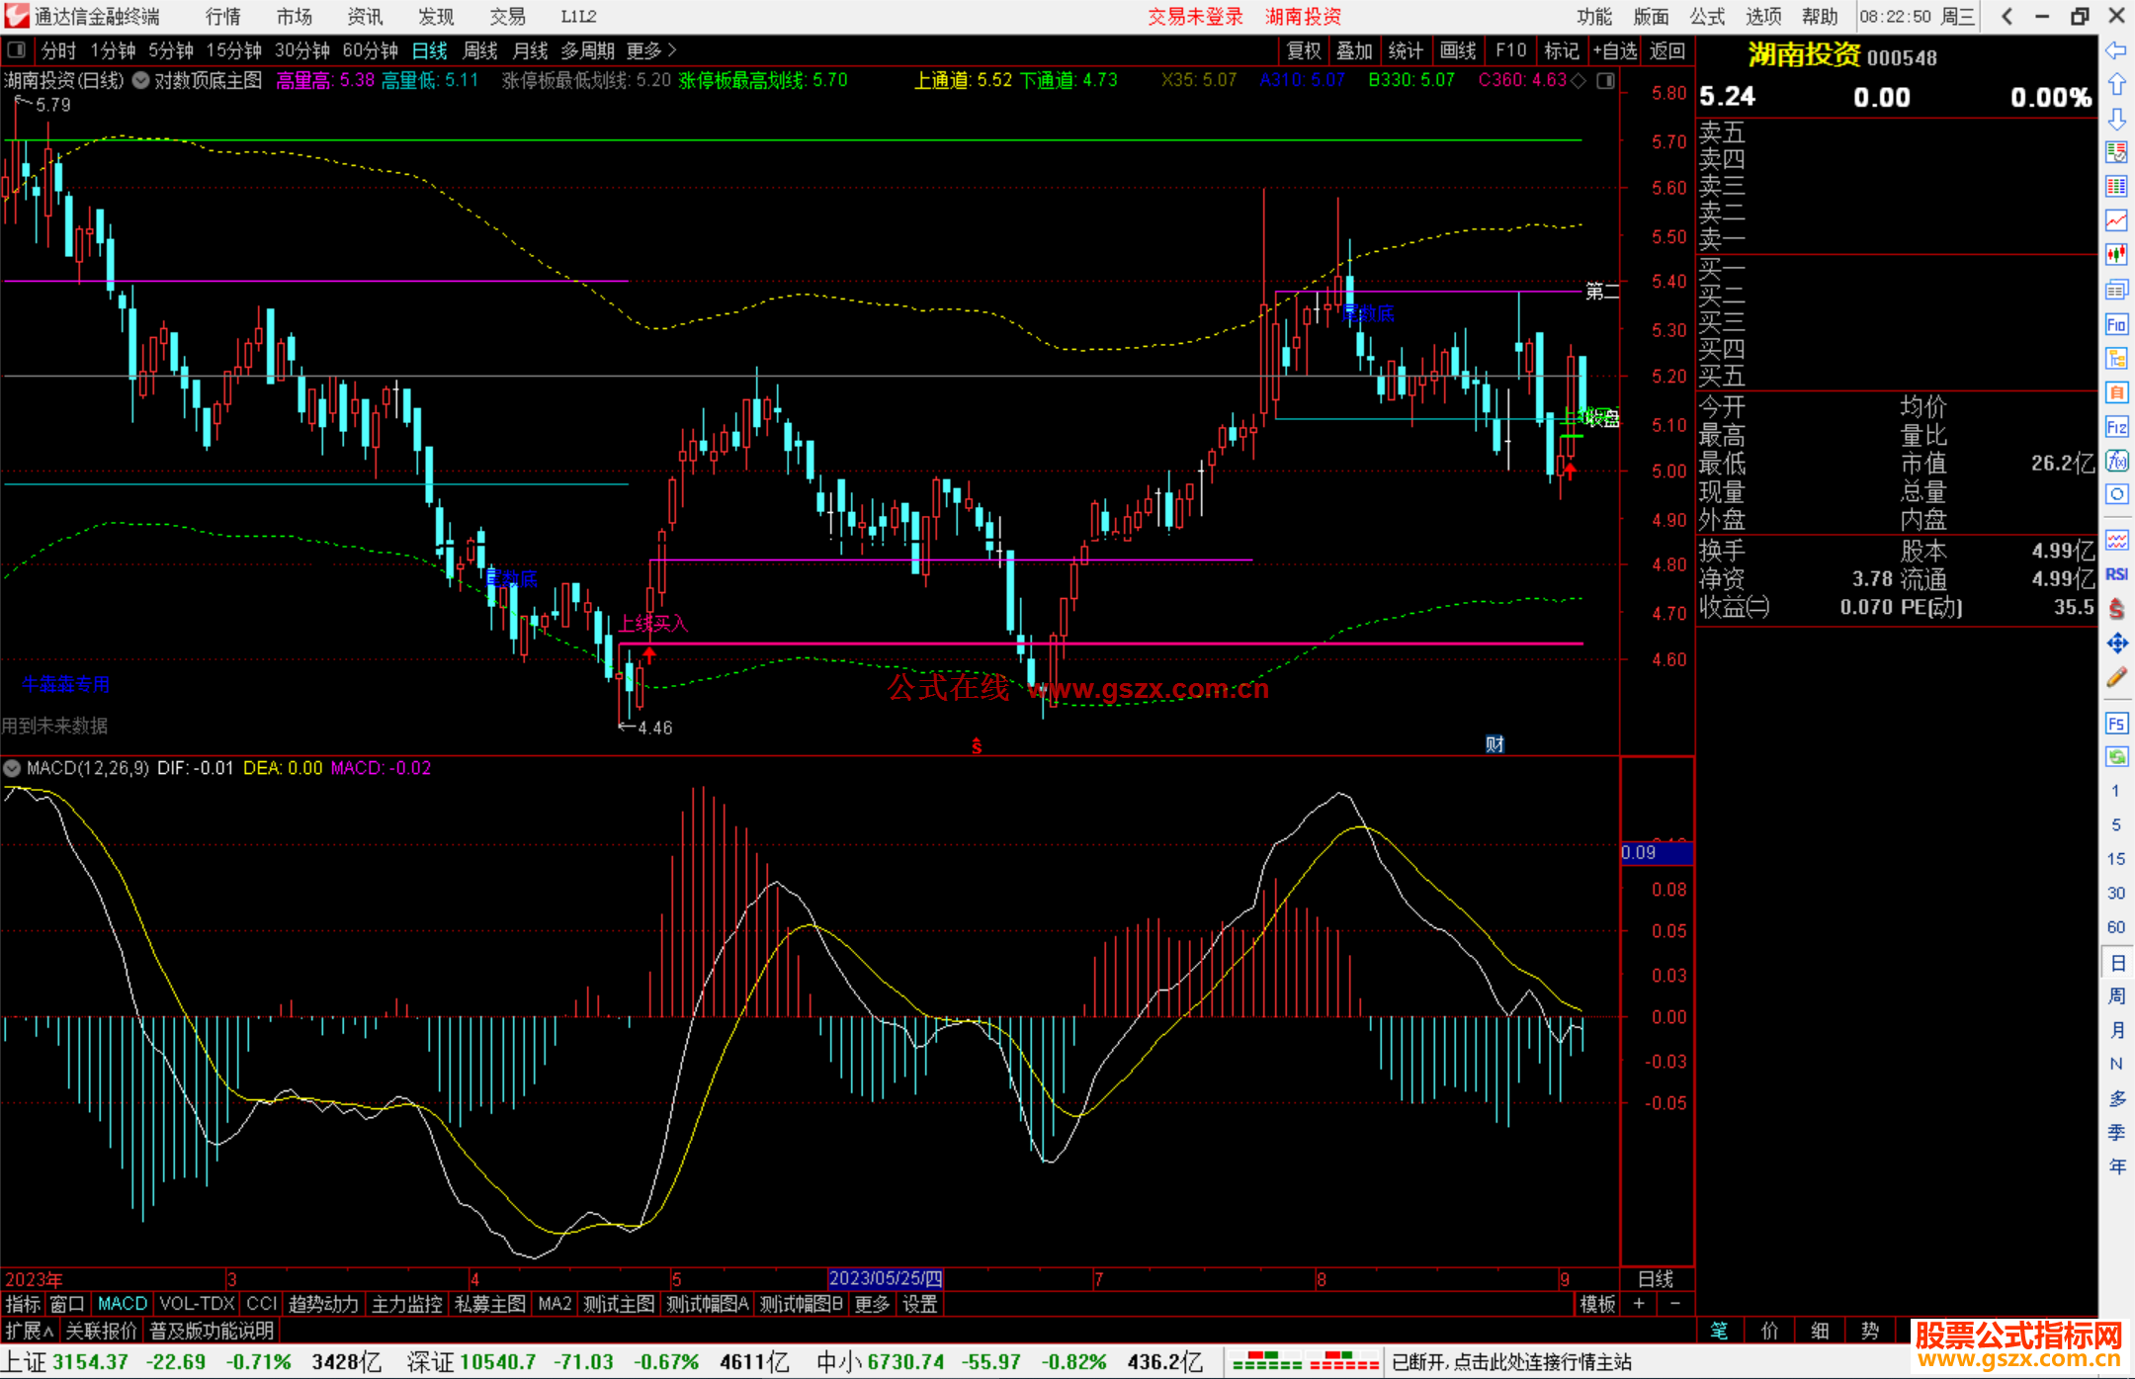Click the 2023/05/25 date marker on timeline
Viewport: 2135px width, 1379px height.
[x=885, y=1278]
